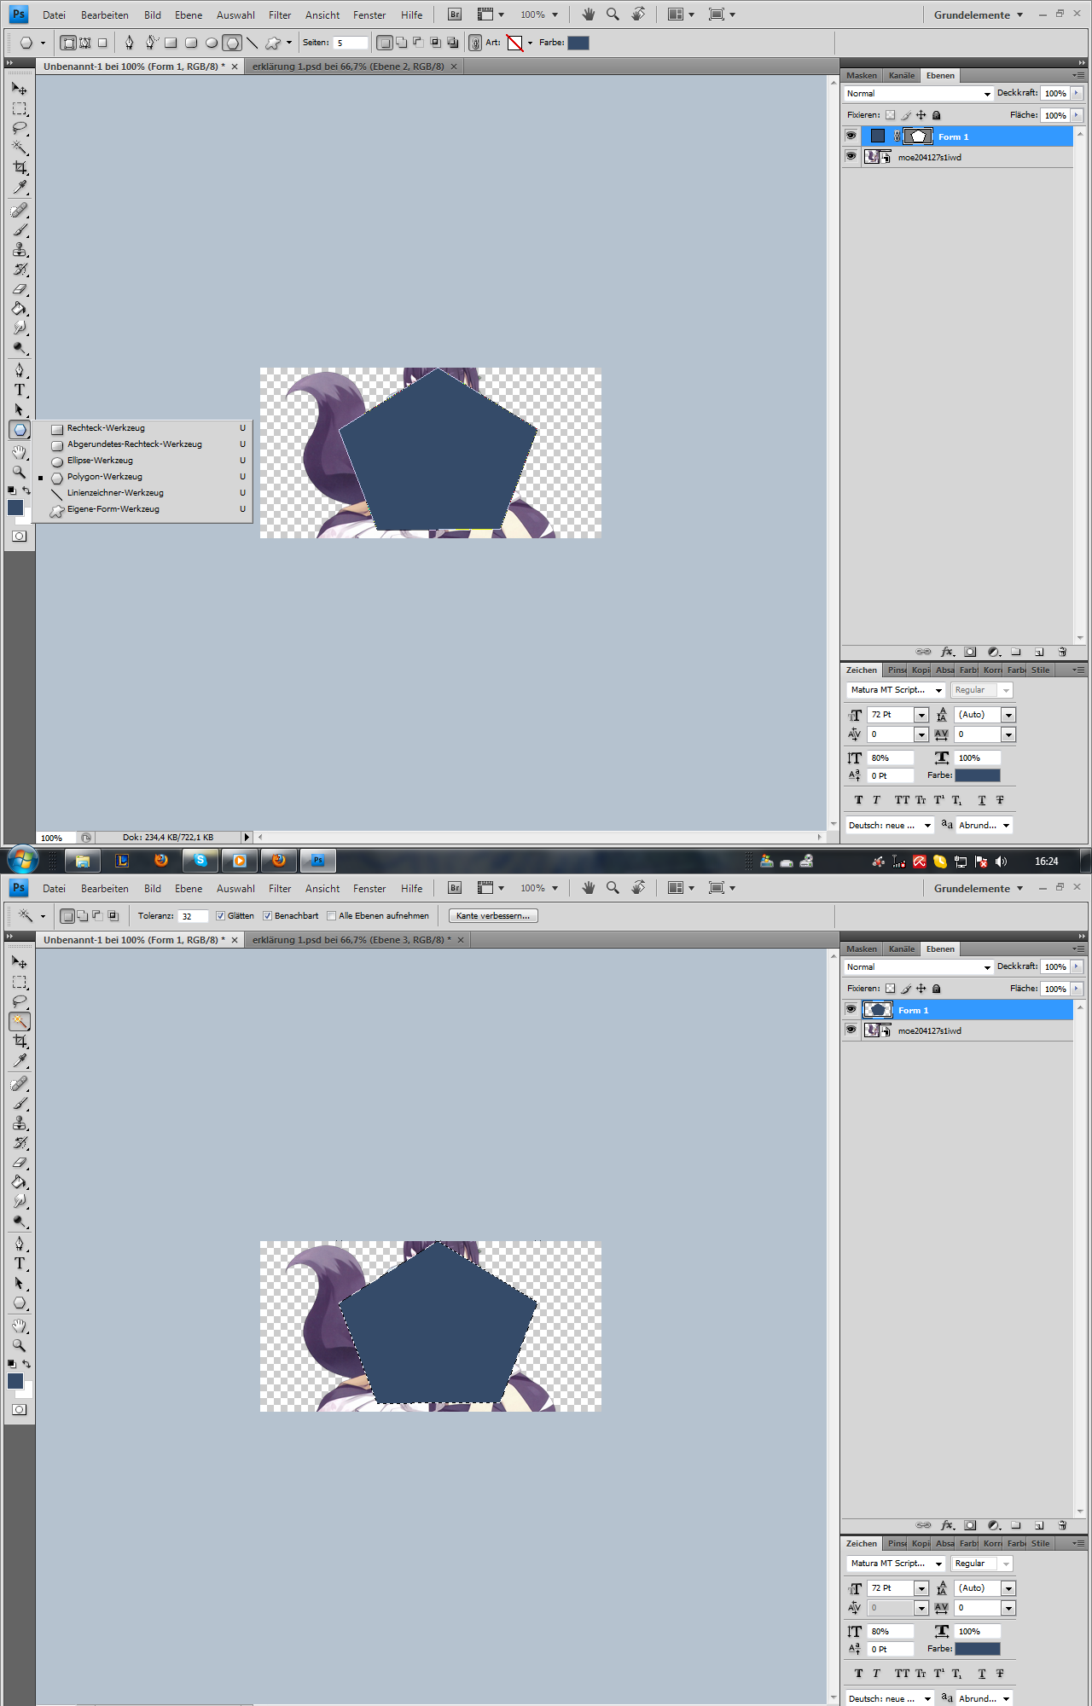Toggle lock transparent pixels in lower Fixieren row

[890, 989]
